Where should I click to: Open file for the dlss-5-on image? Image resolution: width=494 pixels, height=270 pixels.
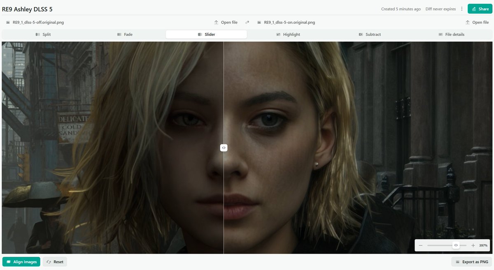point(477,23)
